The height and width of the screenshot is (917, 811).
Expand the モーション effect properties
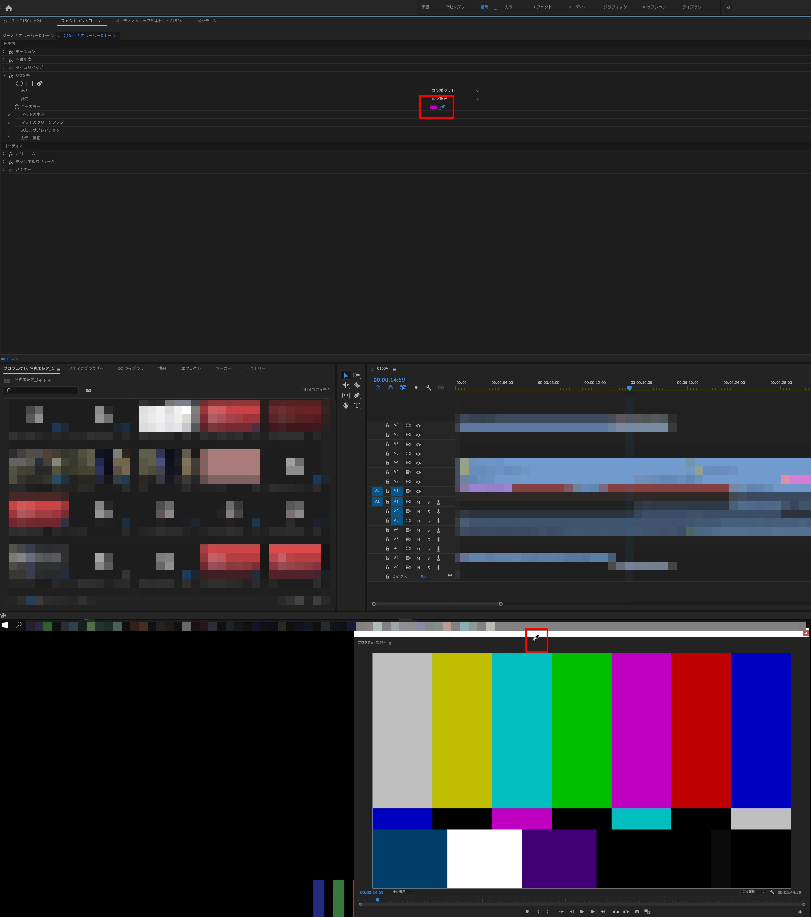(x=4, y=51)
